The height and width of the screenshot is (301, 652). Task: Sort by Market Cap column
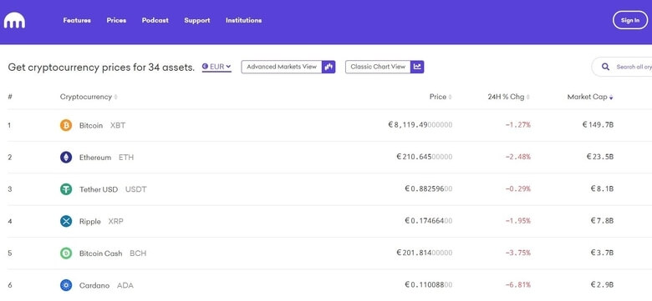point(590,97)
